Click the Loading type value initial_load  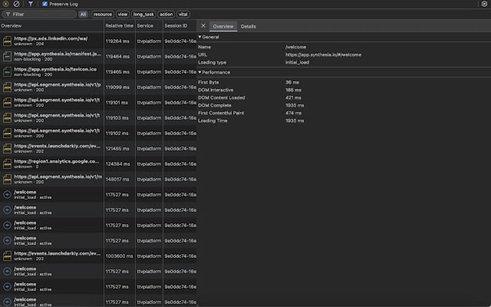[x=297, y=62]
